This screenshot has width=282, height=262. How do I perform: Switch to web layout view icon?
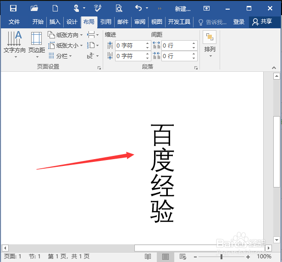pos(182,257)
